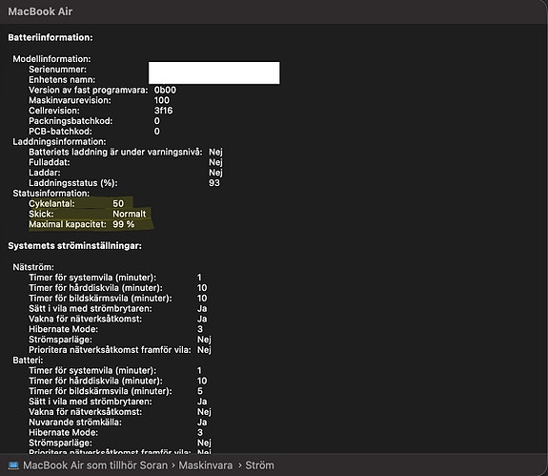Viewport: 548px width, 476px height.
Task: Select 'Version av fast programvara' value 0b00
Action: pyautogui.click(x=165, y=90)
